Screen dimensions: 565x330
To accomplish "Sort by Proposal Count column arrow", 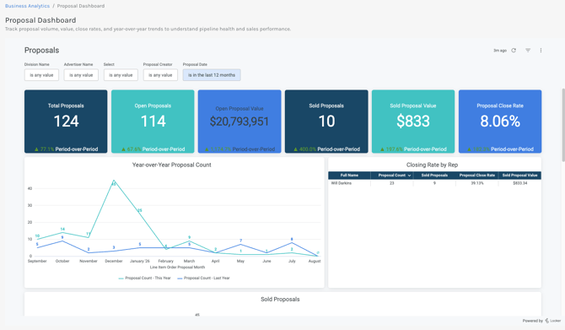I will point(409,176).
